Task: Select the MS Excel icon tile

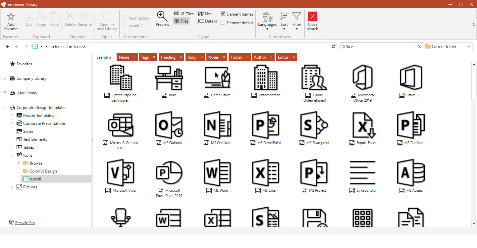Action: pyautogui.click(x=266, y=176)
